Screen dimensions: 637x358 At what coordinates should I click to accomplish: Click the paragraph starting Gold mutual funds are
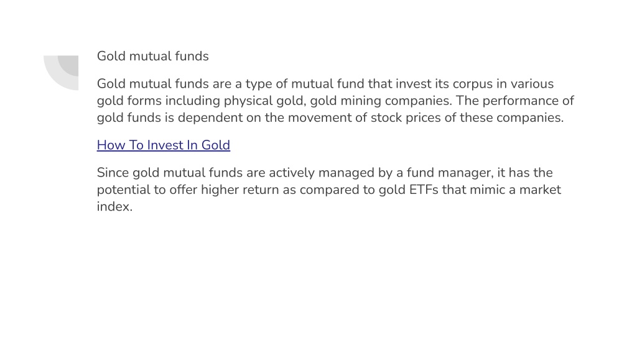coord(335,101)
